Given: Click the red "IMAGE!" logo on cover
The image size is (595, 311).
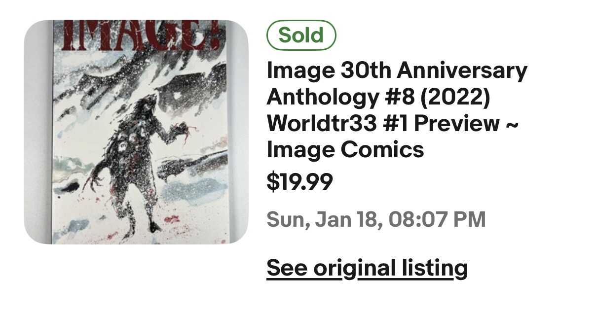Looking at the screenshot, I should click(139, 35).
